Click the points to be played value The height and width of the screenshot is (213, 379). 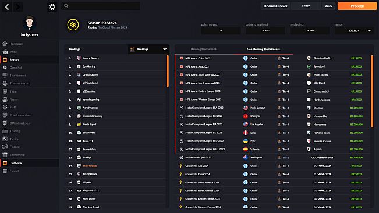click(x=265, y=31)
